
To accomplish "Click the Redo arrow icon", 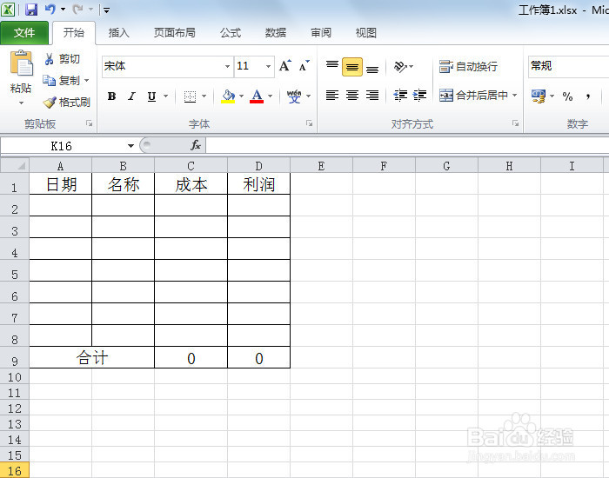I will click(x=78, y=9).
